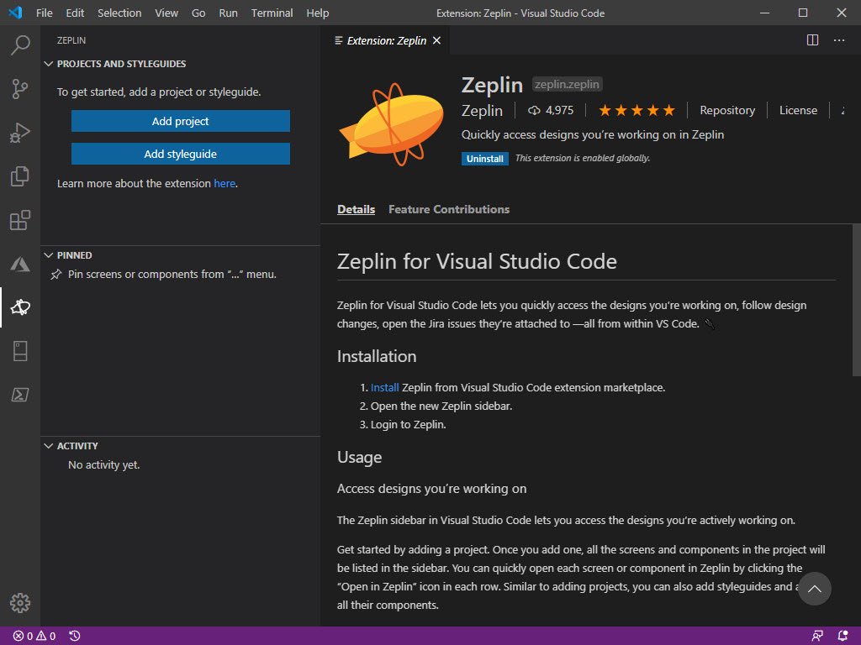The image size is (861, 645).
Task: Click the editor vertical scrollbar thumb
Action: click(856, 300)
